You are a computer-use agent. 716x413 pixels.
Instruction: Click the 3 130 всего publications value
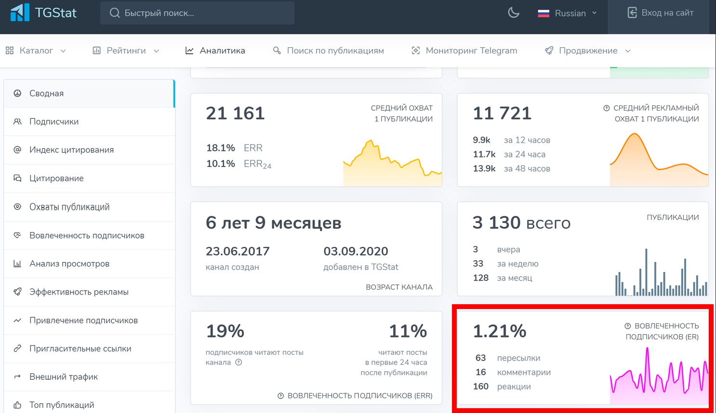521,223
